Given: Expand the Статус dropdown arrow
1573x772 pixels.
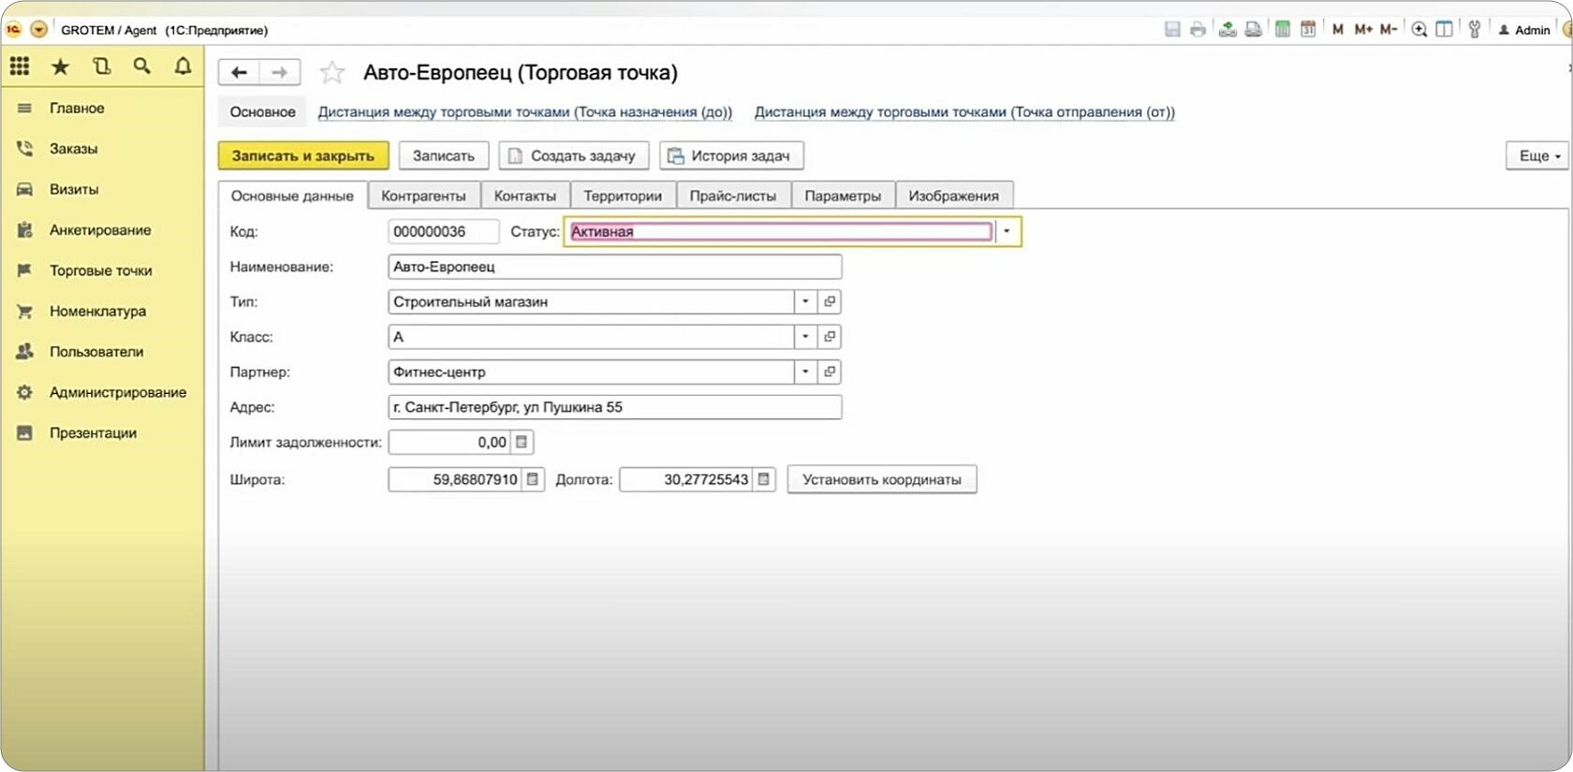Looking at the screenshot, I should tap(1007, 231).
